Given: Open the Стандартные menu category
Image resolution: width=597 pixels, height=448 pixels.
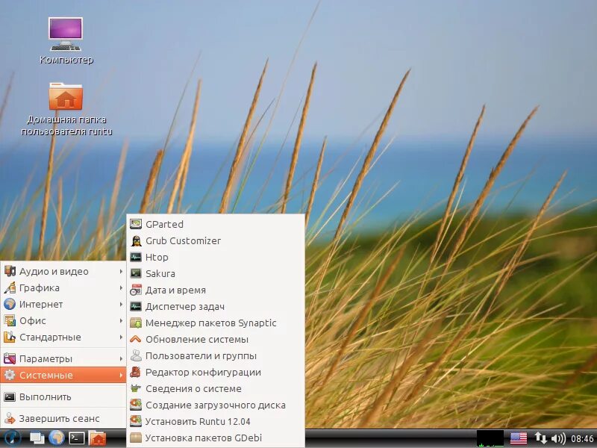Looking at the screenshot, I should click(x=63, y=337).
